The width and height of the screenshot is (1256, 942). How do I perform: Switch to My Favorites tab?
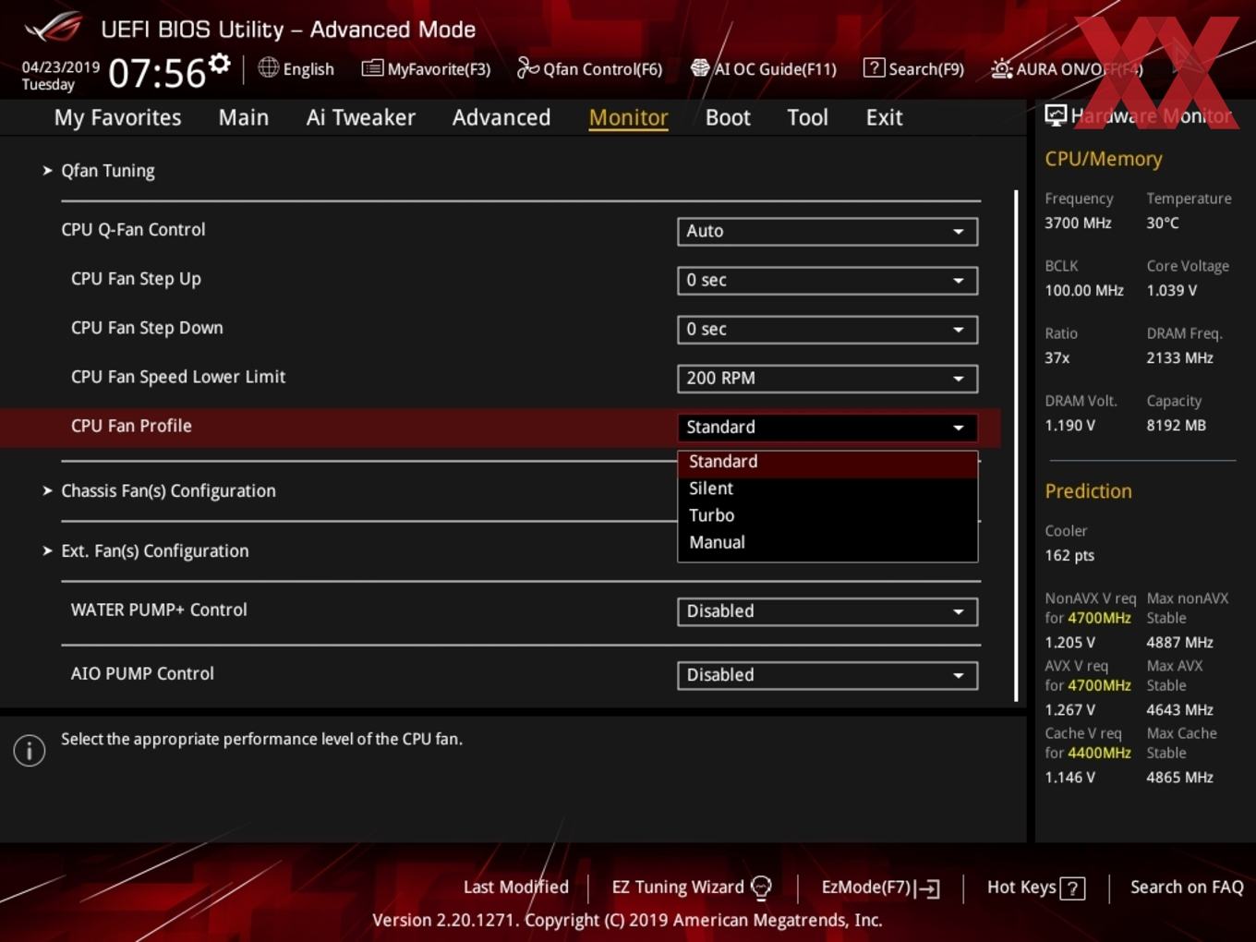click(x=117, y=117)
